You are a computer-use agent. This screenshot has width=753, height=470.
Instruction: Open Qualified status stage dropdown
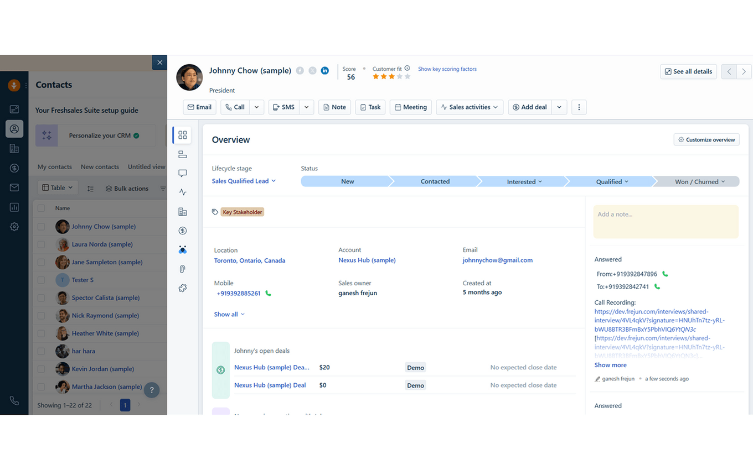coord(612,181)
